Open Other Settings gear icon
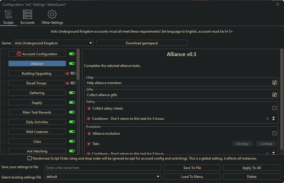284x183 pixels. pos(52,14)
